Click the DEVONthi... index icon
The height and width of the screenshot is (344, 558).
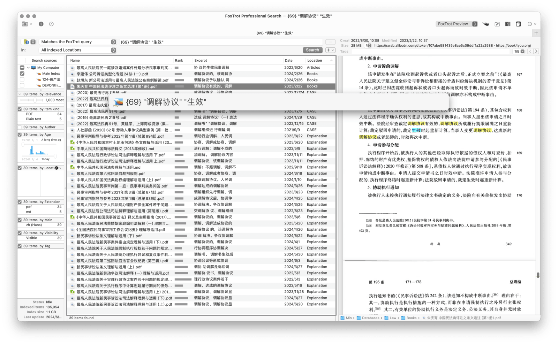point(39,85)
